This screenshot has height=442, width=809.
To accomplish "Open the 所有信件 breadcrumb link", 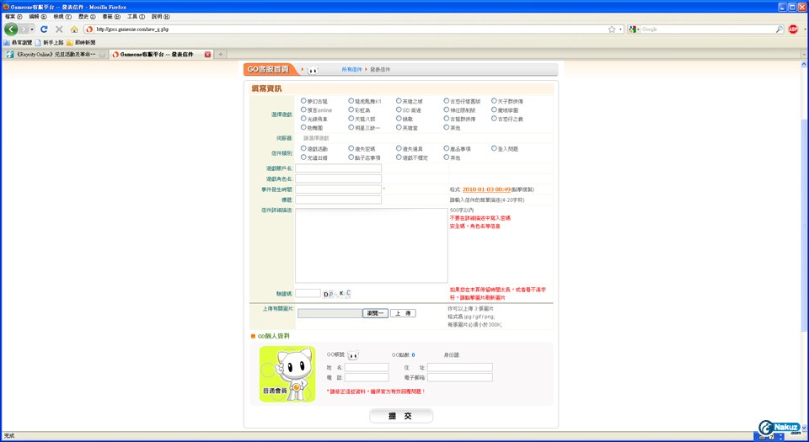I will pyautogui.click(x=351, y=70).
